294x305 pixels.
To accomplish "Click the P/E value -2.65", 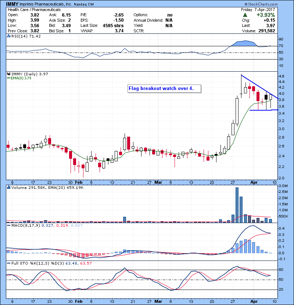I will [x=118, y=15].
